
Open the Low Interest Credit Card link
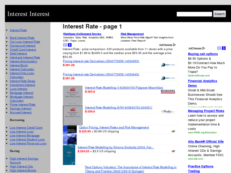pyautogui.click(x=26, y=128)
